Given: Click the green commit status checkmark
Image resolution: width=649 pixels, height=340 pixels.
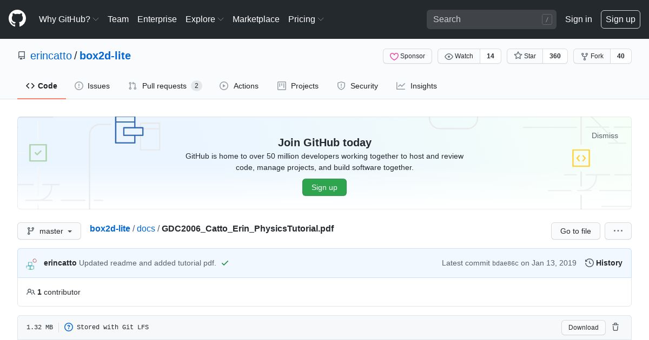Looking at the screenshot, I should 225,263.
